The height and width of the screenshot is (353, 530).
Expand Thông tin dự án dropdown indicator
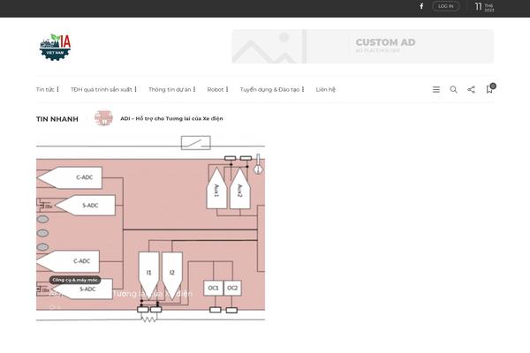tap(194, 89)
